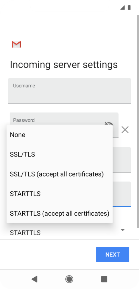139x289 pixels.
Task: Pick SSL/TLS (accept all certificates)
Action: [x=60, y=174]
